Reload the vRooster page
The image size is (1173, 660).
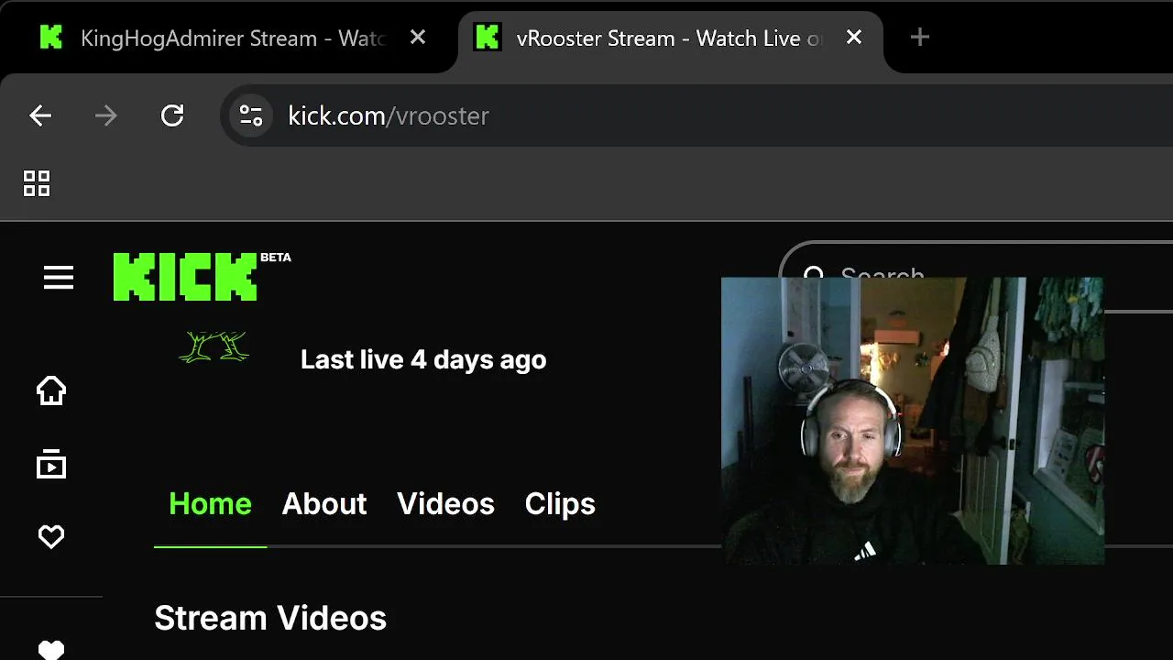pyautogui.click(x=172, y=115)
